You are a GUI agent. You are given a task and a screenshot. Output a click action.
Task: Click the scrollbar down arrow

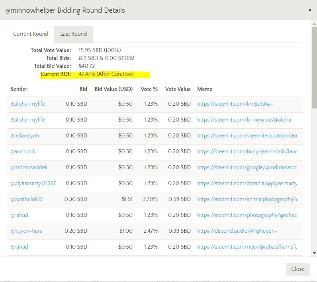(x=314, y=253)
